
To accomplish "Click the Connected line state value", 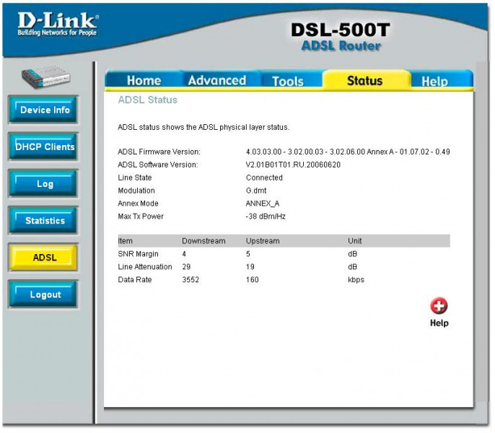I will tap(264, 178).
